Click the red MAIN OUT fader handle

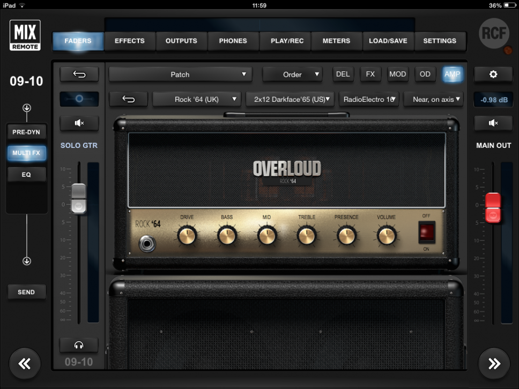click(x=493, y=208)
